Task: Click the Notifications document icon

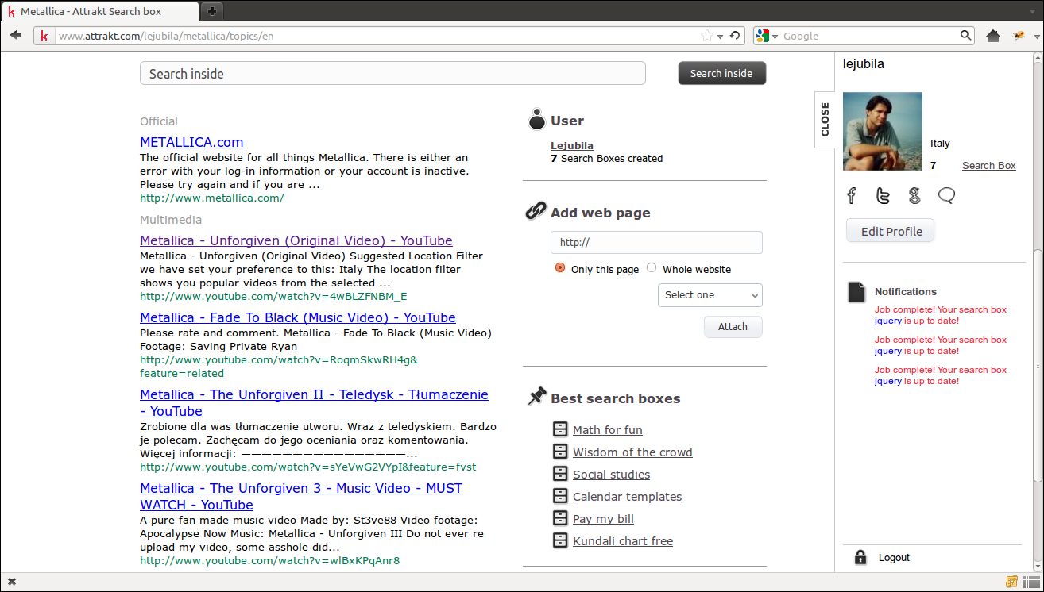Action: pos(856,292)
